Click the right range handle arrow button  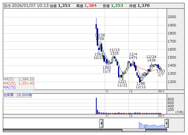tap(167, 123)
